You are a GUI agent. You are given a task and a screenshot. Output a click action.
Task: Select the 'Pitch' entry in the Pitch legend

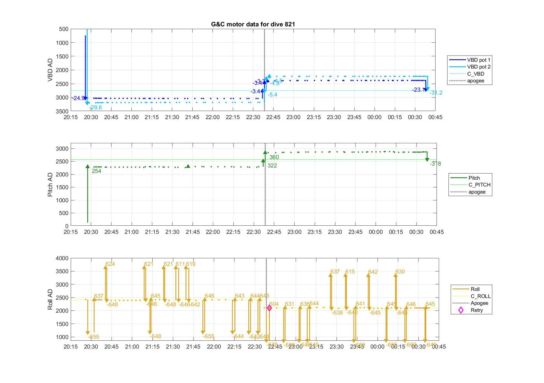click(465, 178)
